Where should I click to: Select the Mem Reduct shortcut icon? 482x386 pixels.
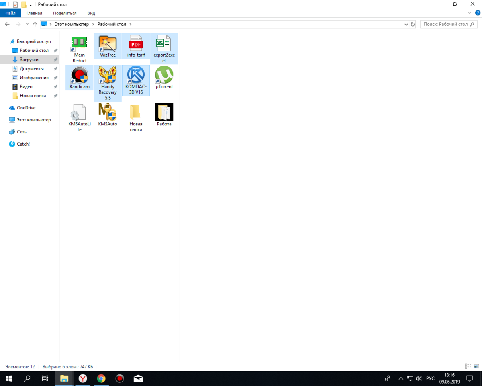tap(80, 43)
